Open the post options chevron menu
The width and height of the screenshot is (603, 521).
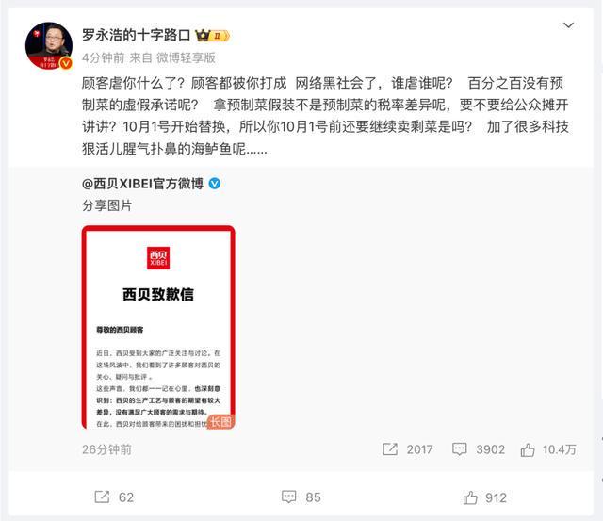[x=568, y=25]
